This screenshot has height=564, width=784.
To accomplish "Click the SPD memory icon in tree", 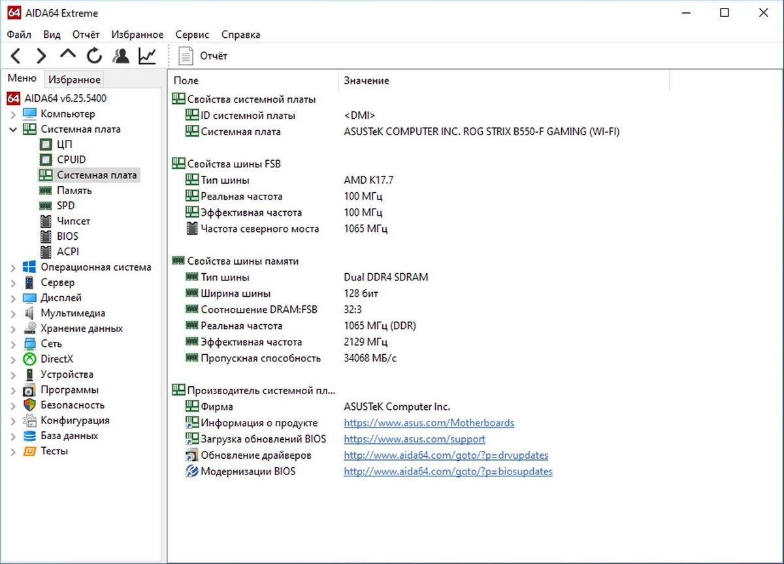I will coord(45,206).
